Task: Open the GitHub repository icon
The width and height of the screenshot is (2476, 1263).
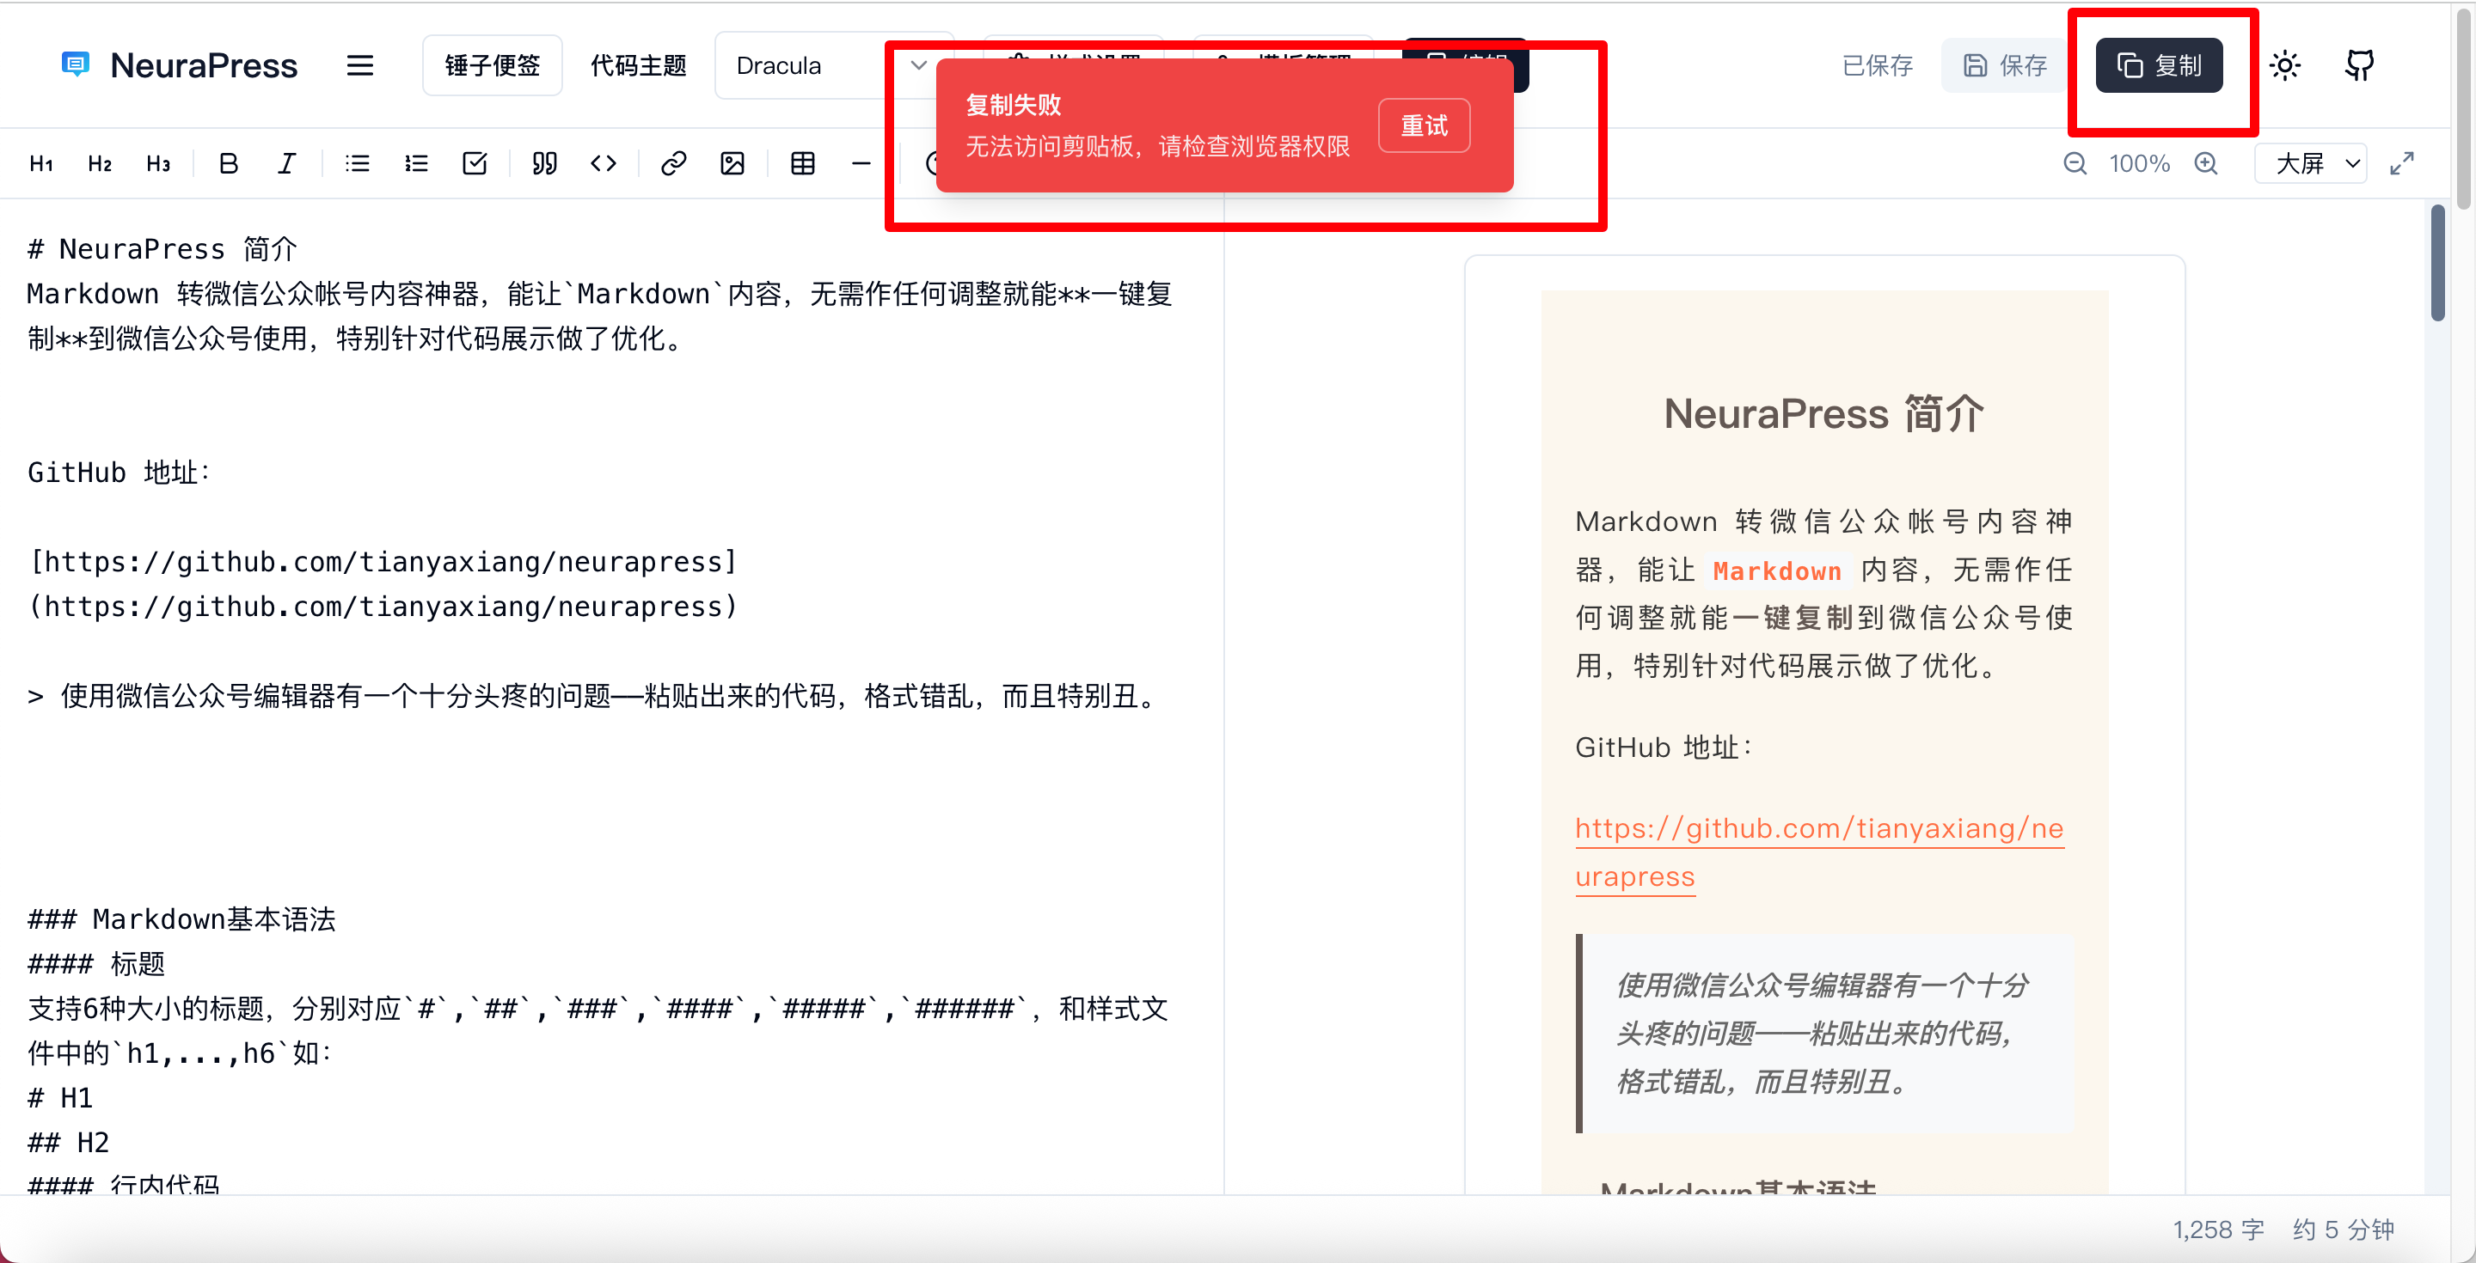Action: click(2359, 65)
